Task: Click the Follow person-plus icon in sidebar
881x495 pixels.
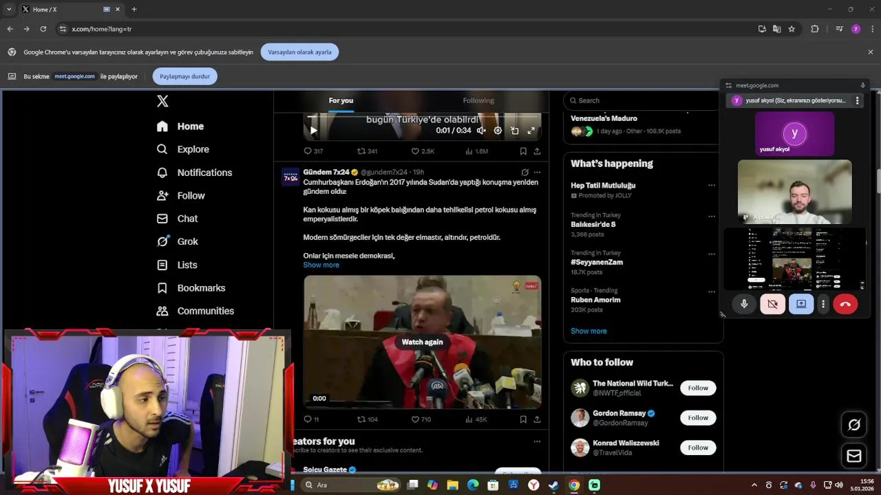Action: 162,195
